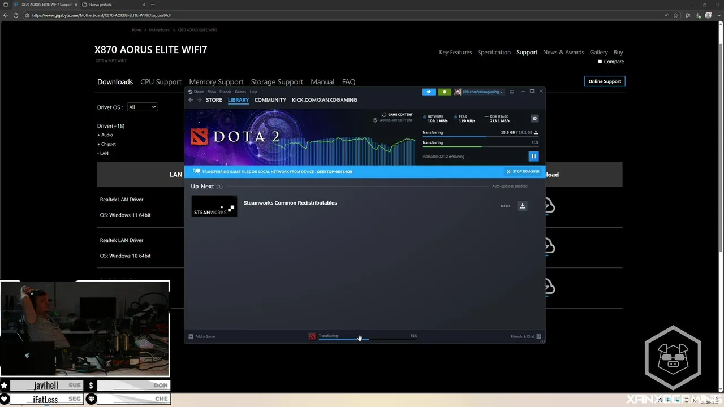Screen dimensions: 724x407
Task: Reload the Gigabyte page in browser
Action: pos(16,15)
